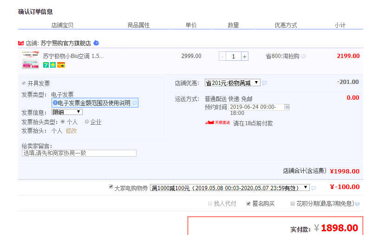Click the unit price 2999.00
391x235 pixels.
pyautogui.click(x=191, y=56)
